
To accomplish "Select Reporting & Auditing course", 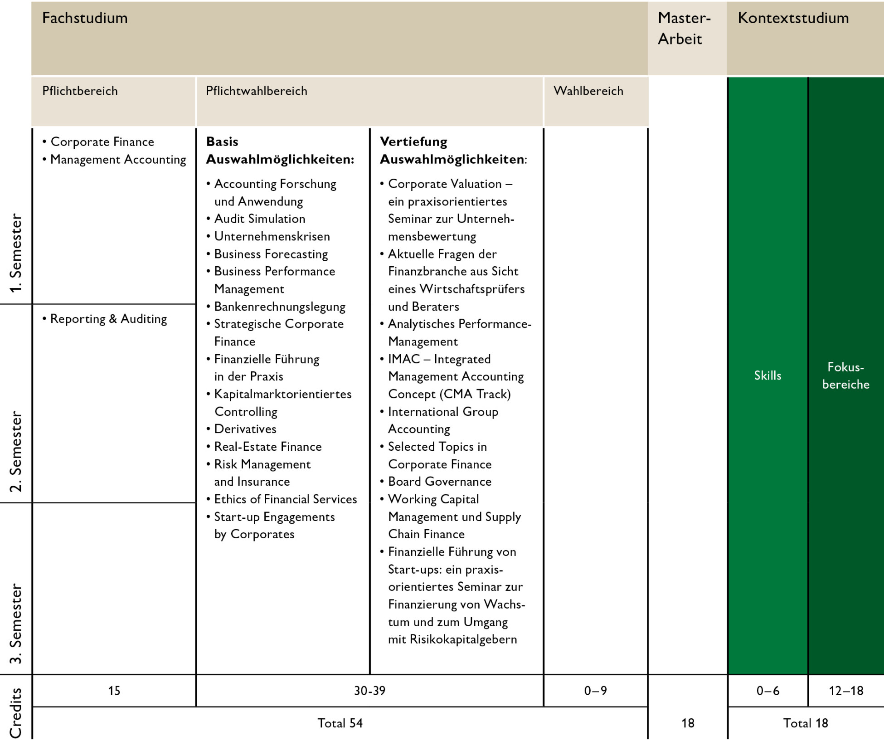I will pos(108,319).
